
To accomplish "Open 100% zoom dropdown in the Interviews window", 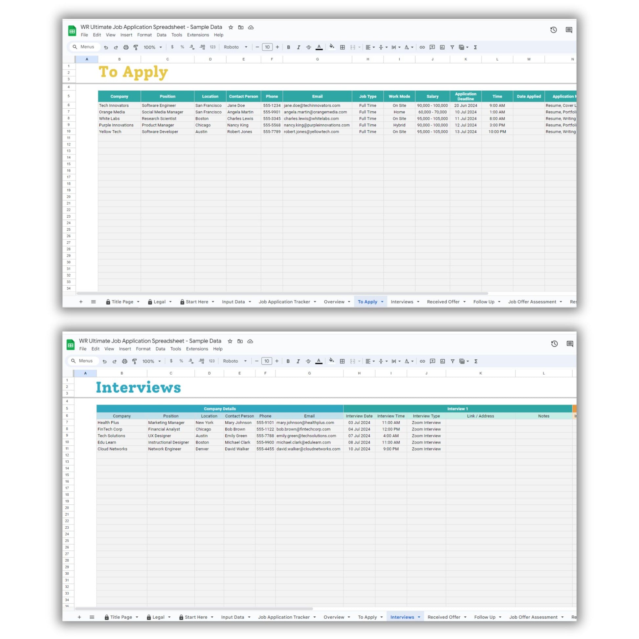I will tap(151, 361).
